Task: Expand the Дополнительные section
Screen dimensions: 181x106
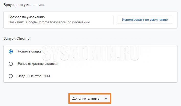Action: (x=86, y=99)
